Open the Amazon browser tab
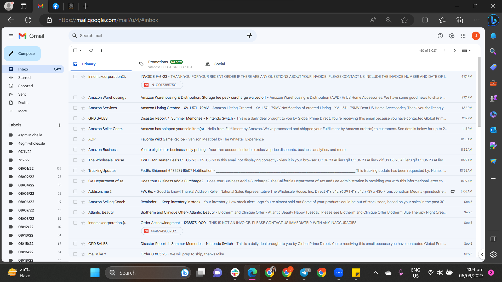 (71, 6)
